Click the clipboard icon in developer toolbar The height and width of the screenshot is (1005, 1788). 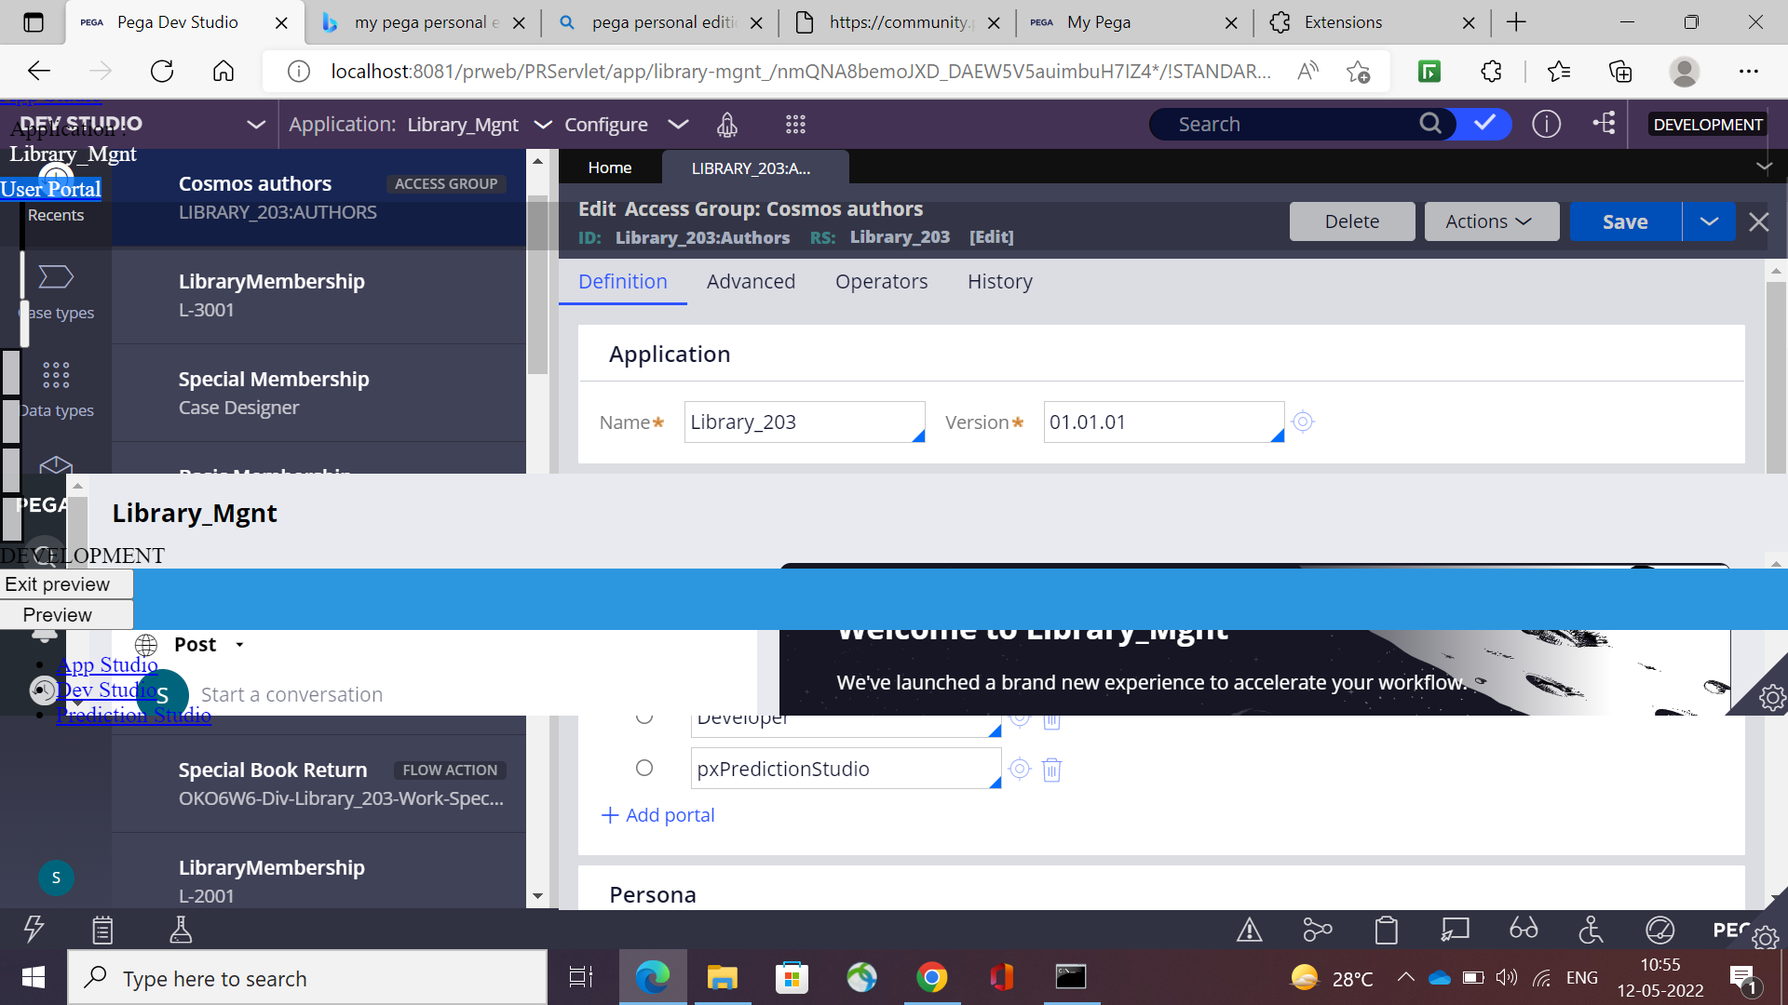pyautogui.click(x=1386, y=929)
